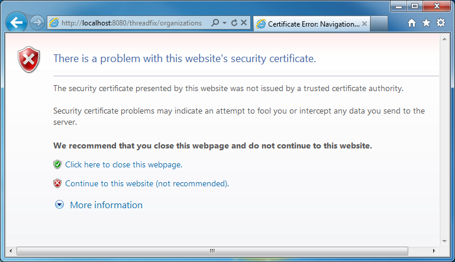
Task: Open the address bar autocomplete dropdown arrow
Action: [x=224, y=22]
